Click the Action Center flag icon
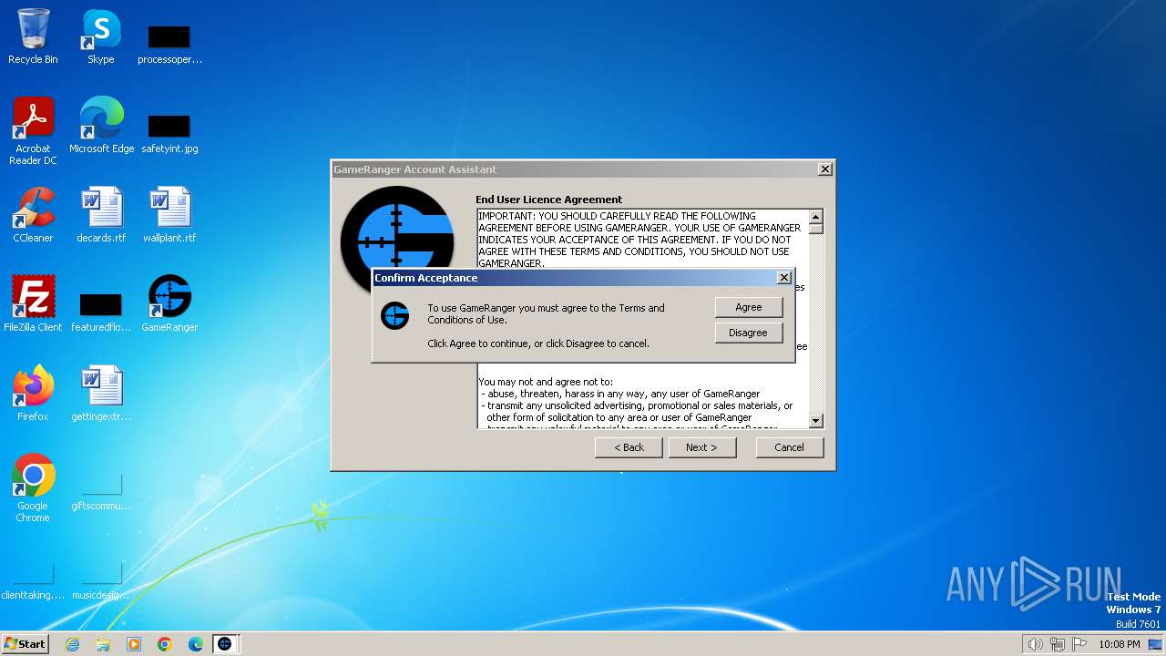 coord(1079,644)
